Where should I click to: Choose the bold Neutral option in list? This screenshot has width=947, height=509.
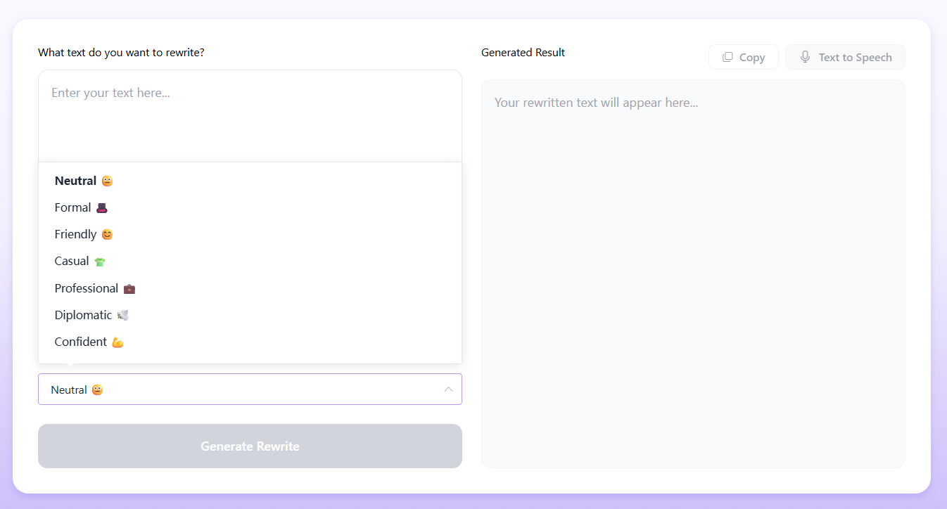pyautogui.click(x=76, y=181)
